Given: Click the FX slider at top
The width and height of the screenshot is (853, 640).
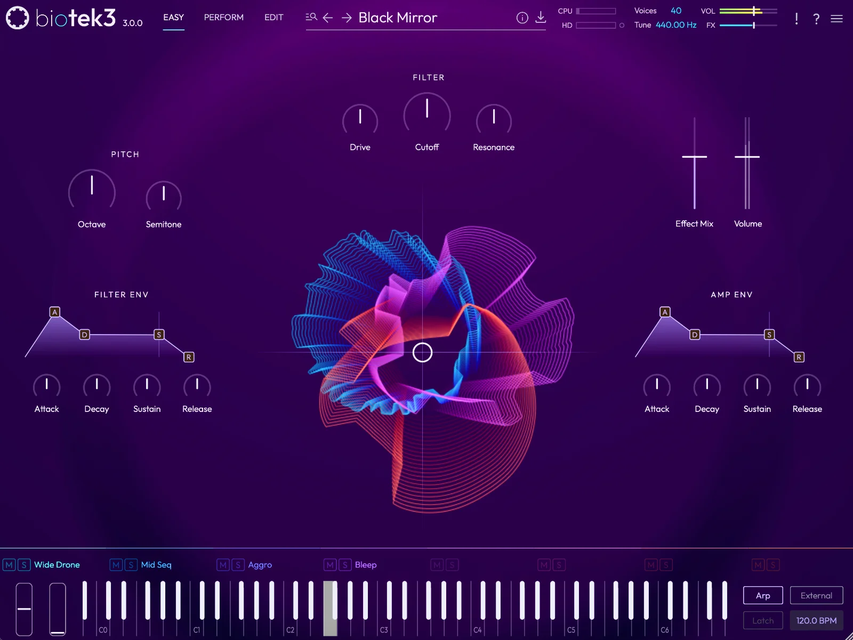Looking at the screenshot, I should 748,25.
